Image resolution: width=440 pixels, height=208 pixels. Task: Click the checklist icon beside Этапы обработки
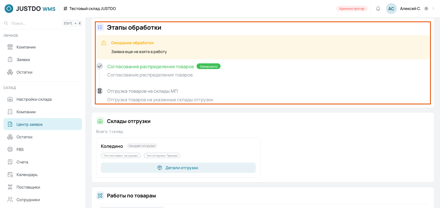(100, 27)
